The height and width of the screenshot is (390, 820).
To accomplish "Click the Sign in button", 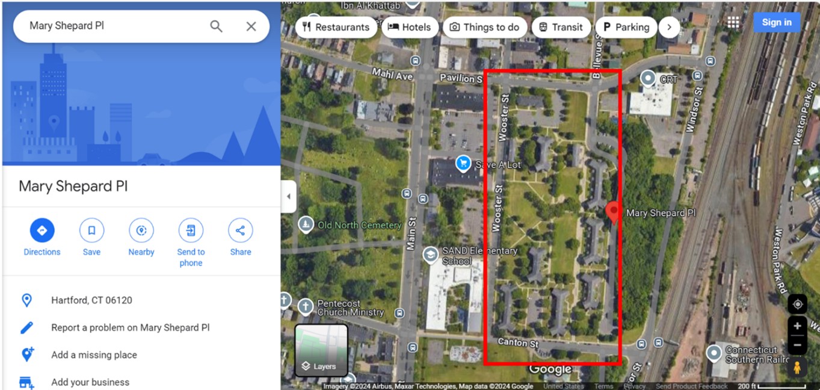I will pyautogui.click(x=777, y=22).
